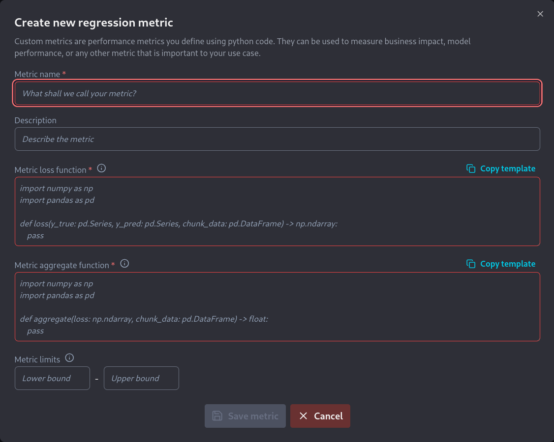Click the floppy disk icon on Save metric
Viewport: 554px width, 442px height.
(217, 416)
